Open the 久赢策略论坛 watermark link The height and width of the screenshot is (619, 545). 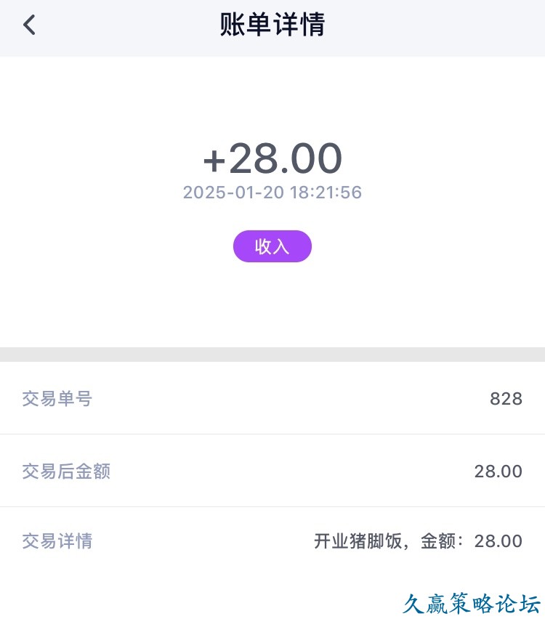tap(472, 604)
